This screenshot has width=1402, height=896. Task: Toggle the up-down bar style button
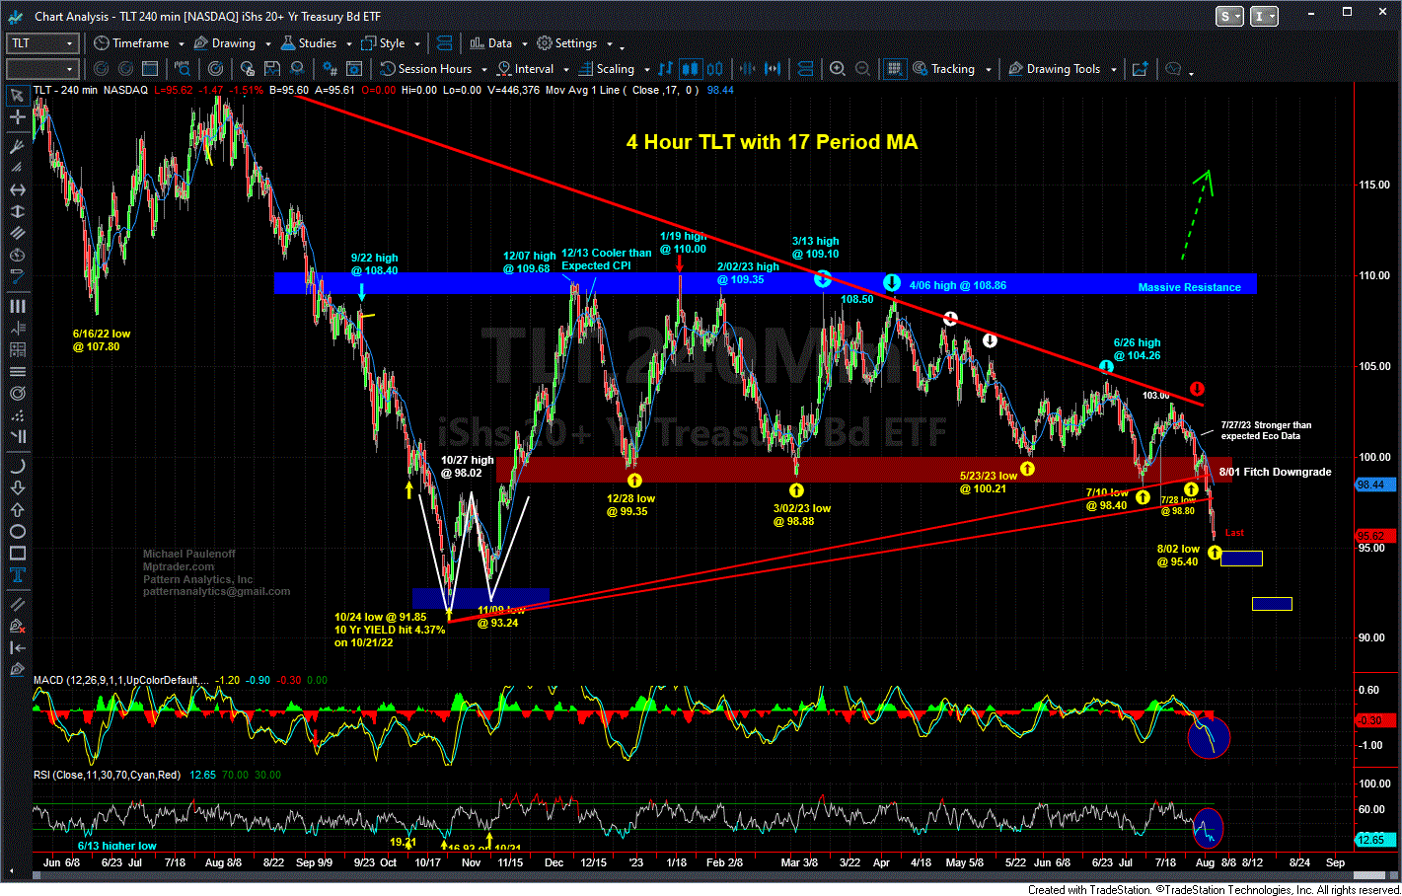click(x=665, y=69)
